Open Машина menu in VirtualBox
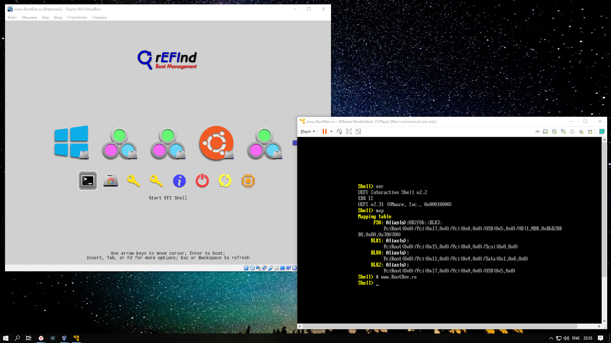This screenshot has width=611, height=343. [29, 18]
